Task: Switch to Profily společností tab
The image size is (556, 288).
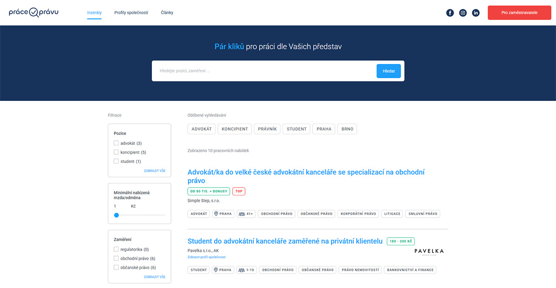Action: (131, 13)
